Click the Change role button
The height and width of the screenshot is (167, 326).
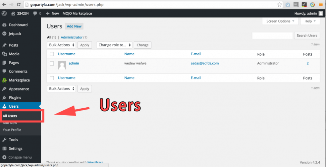tap(143, 45)
